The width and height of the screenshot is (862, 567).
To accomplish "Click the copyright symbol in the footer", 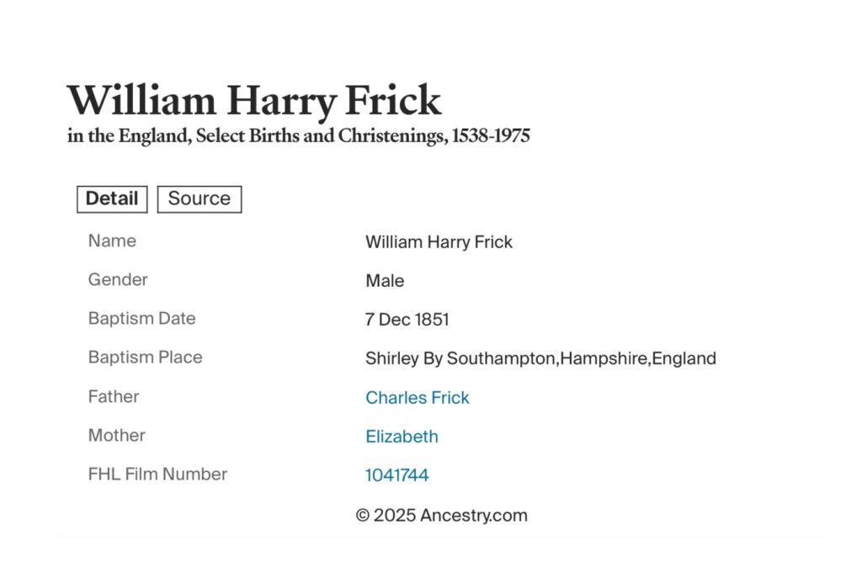I will tap(363, 516).
